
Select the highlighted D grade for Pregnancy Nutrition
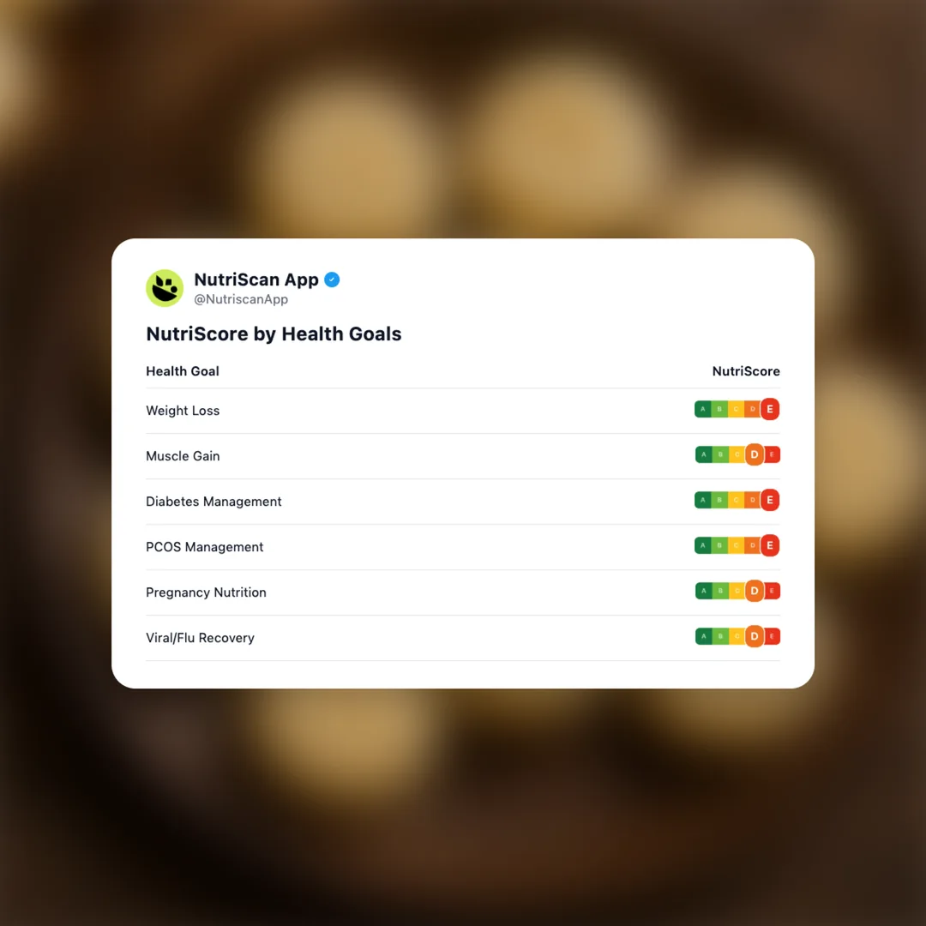(755, 592)
